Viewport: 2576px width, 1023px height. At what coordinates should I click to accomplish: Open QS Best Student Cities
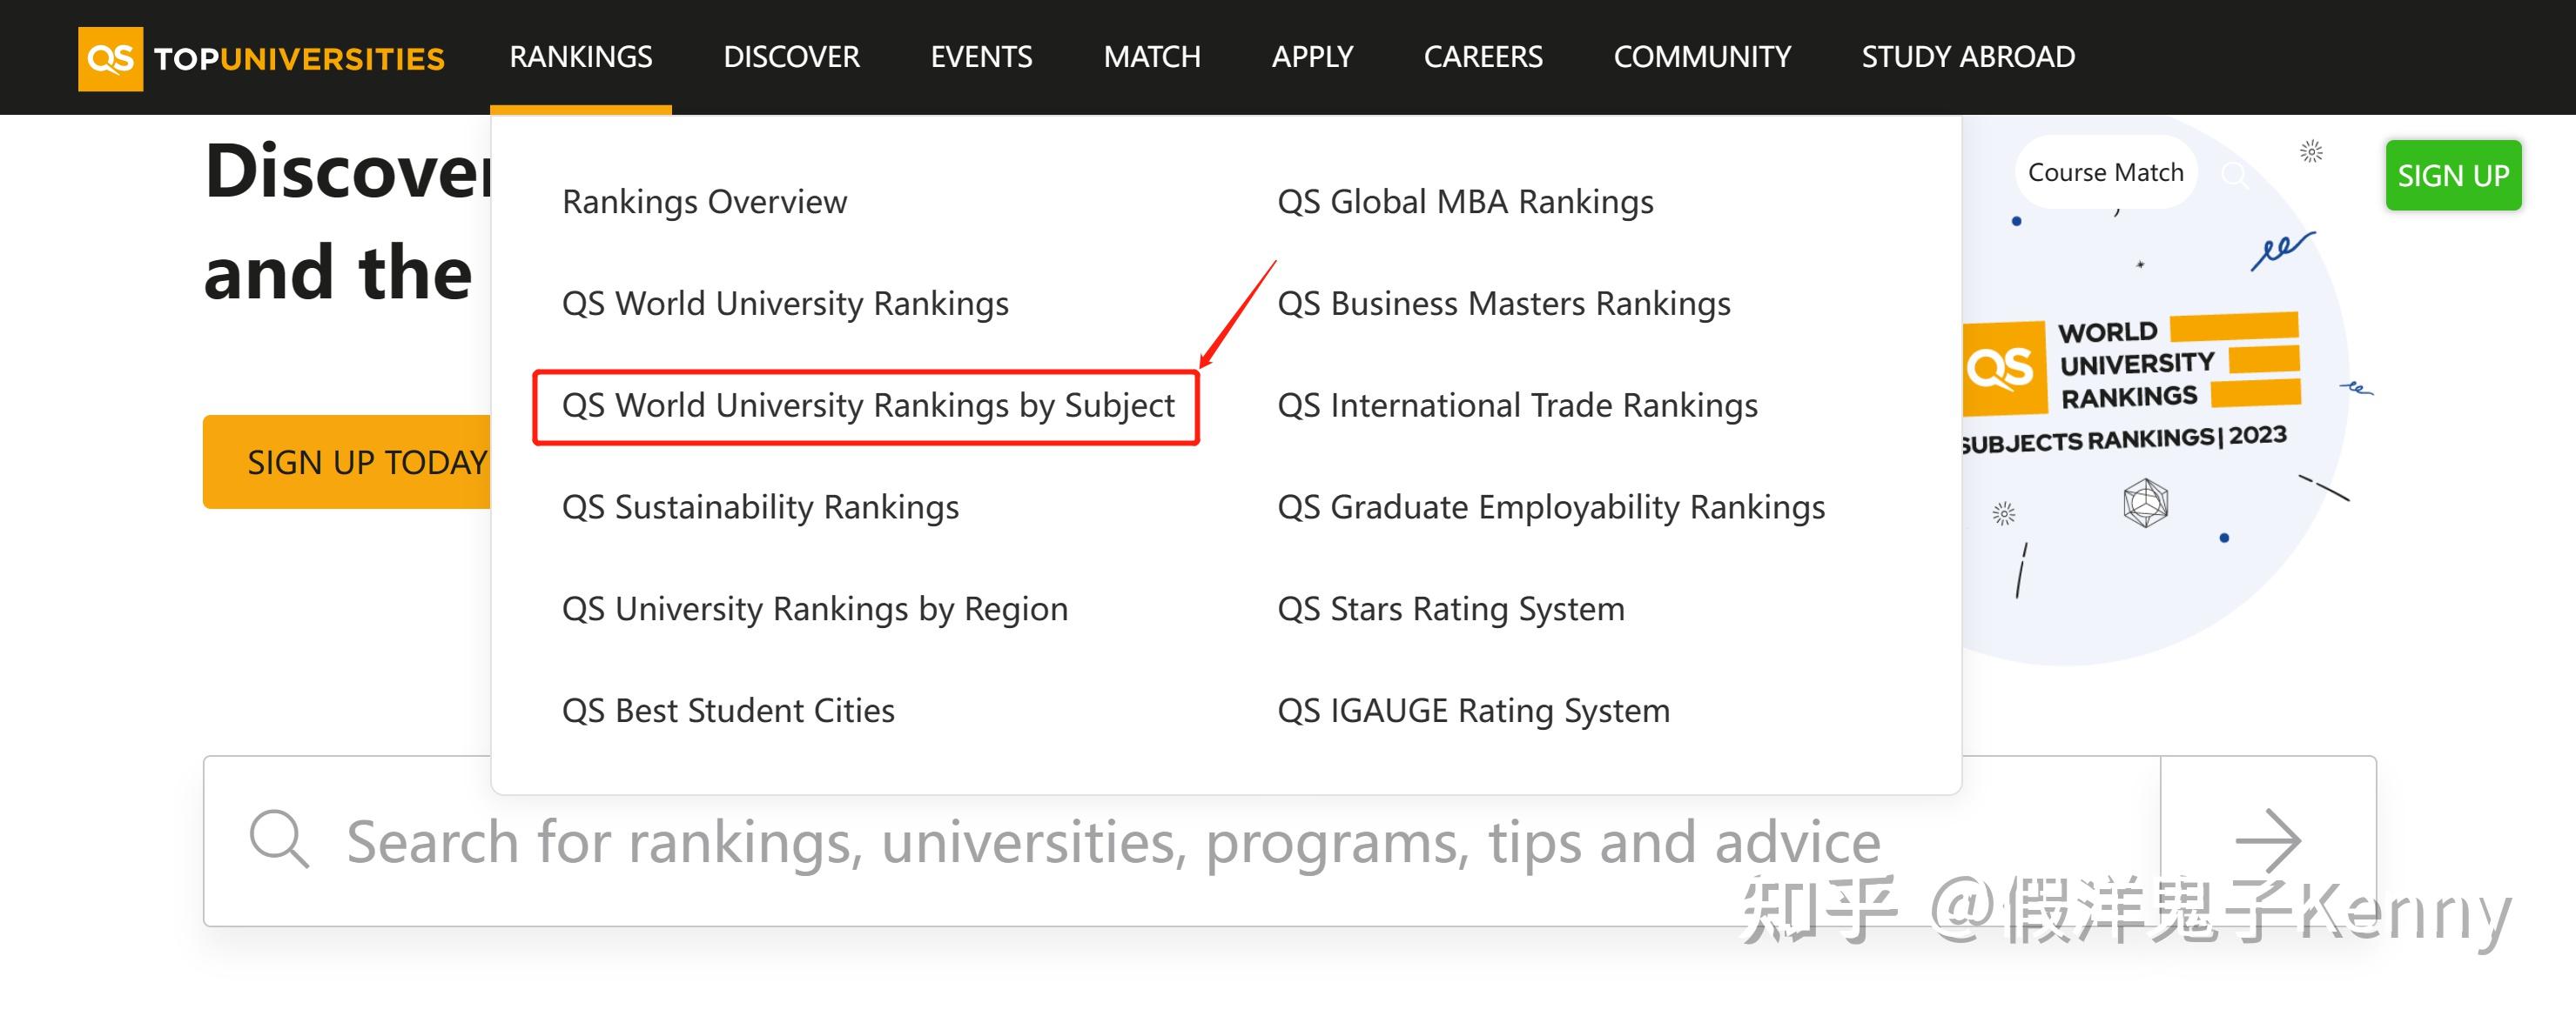727,711
